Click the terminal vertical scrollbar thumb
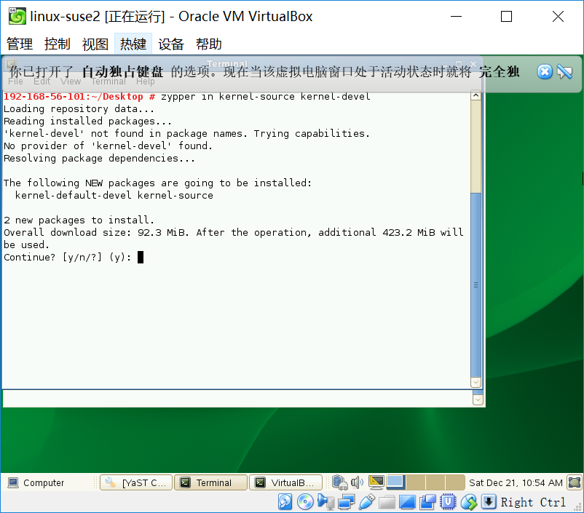 [x=476, y=285]
